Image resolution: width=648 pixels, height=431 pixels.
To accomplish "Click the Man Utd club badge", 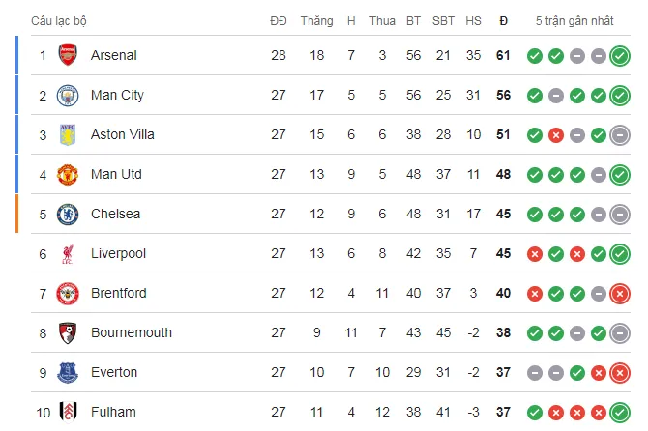I will pos(67,174).
